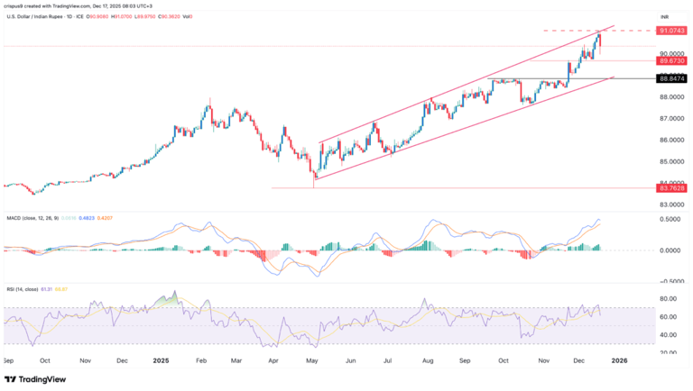The width and height of the screenshot is (693, 391).
Task: Click the 86.0000 level on the price scale
Action: pyautogui.click(x=673, y=140)
